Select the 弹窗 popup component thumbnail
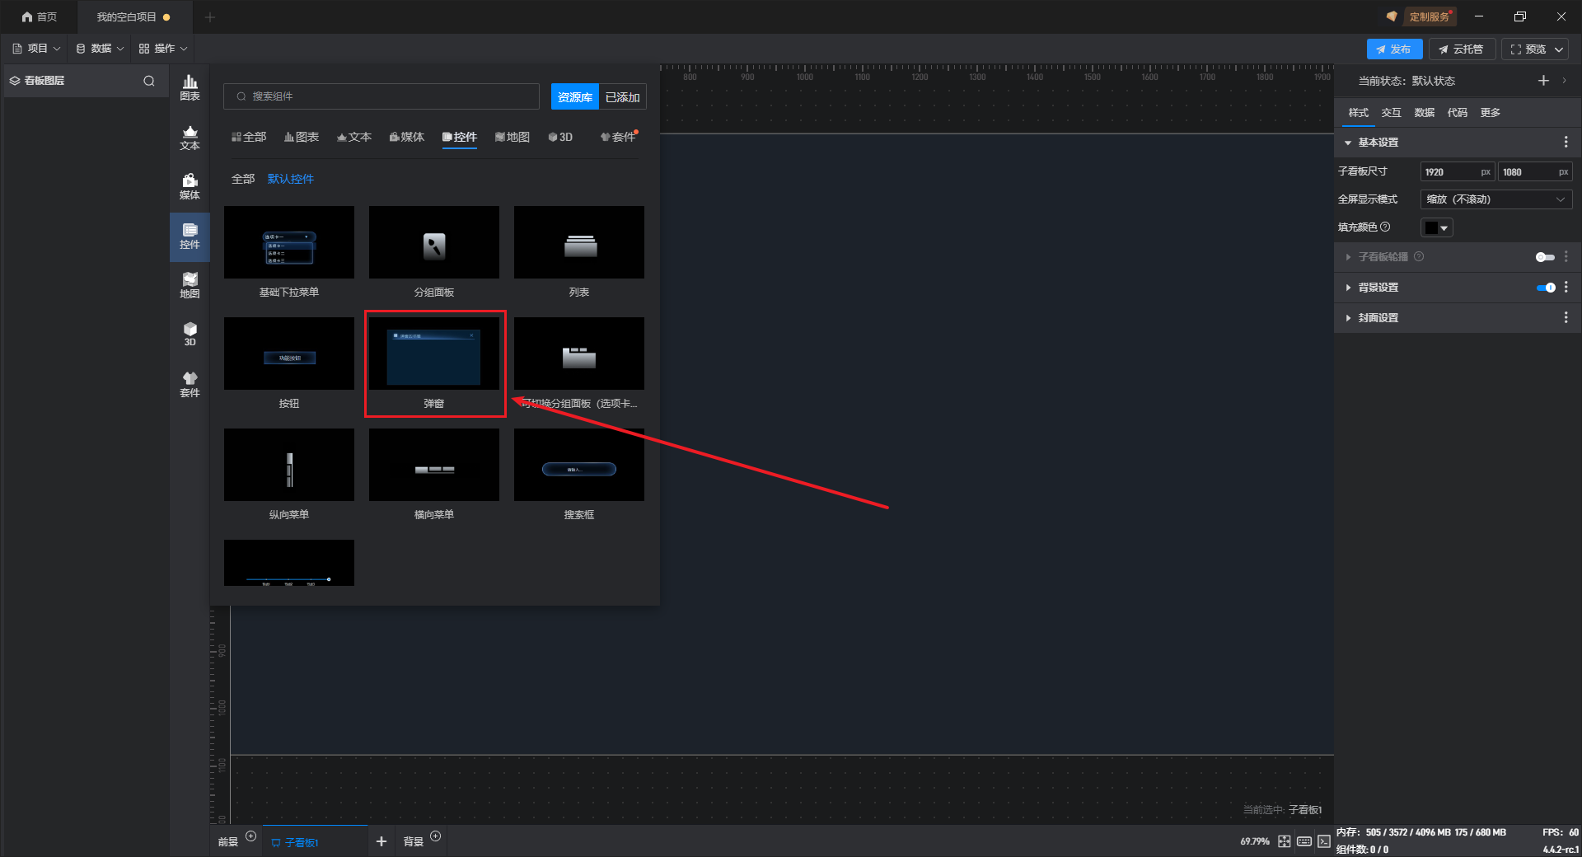The height and width of the screenshot is (857, 1582). pyautogui.click(x=434, y=354)
